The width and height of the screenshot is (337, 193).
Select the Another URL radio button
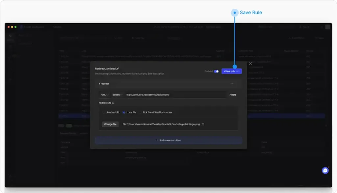(104, 112)
